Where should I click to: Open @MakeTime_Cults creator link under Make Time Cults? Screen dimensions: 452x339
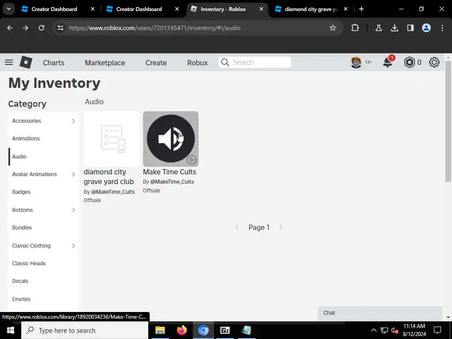[x=172, y=182]
